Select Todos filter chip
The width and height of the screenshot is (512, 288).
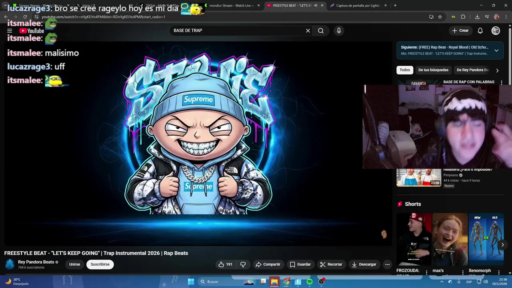click(x=405, y=70)
